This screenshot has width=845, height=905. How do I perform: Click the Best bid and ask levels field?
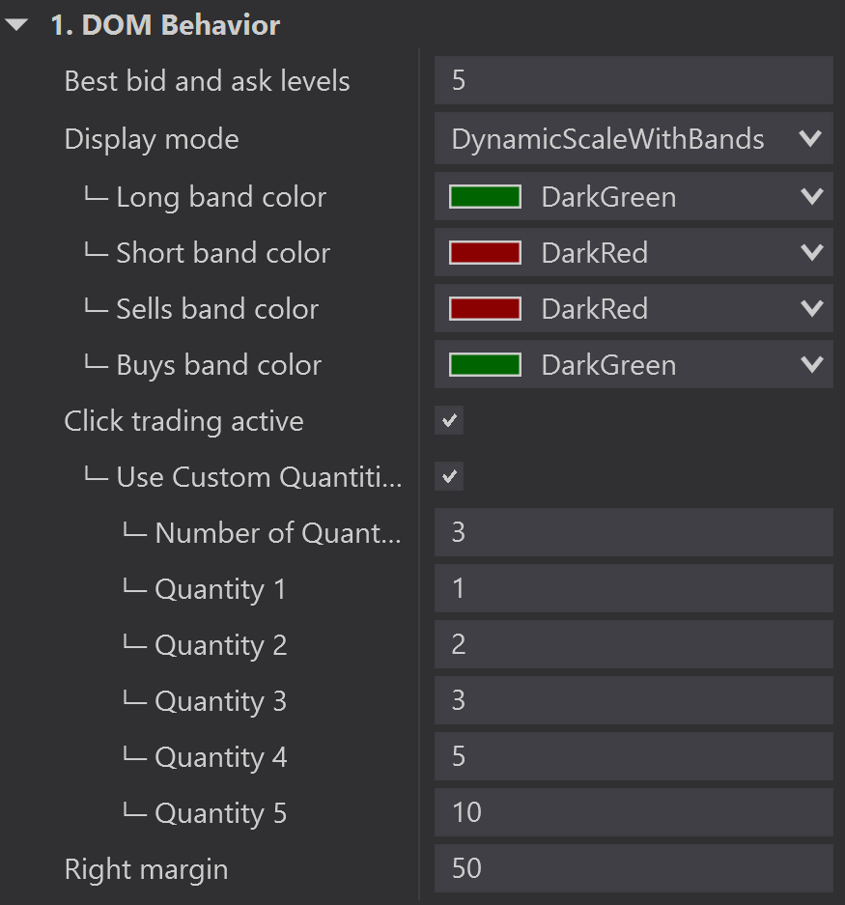(633, 81)
